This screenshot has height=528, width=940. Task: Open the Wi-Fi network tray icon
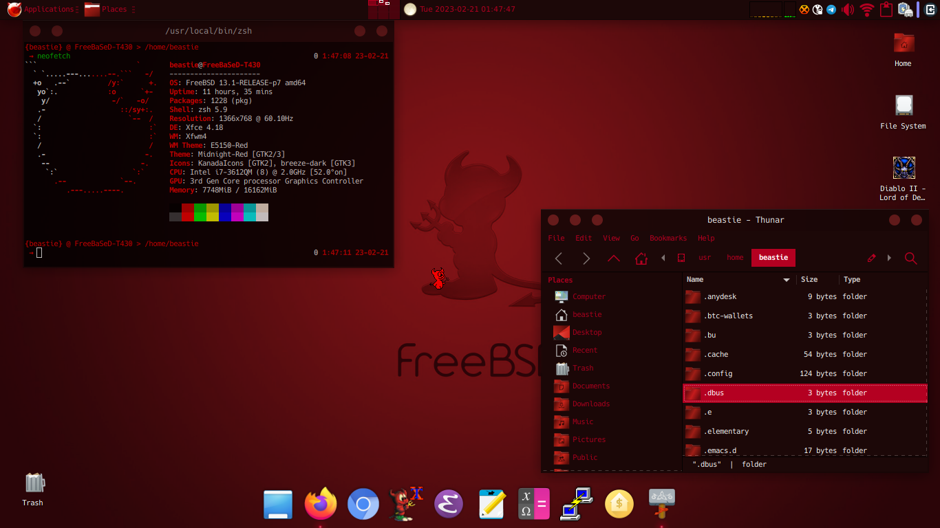pos(866,10)
